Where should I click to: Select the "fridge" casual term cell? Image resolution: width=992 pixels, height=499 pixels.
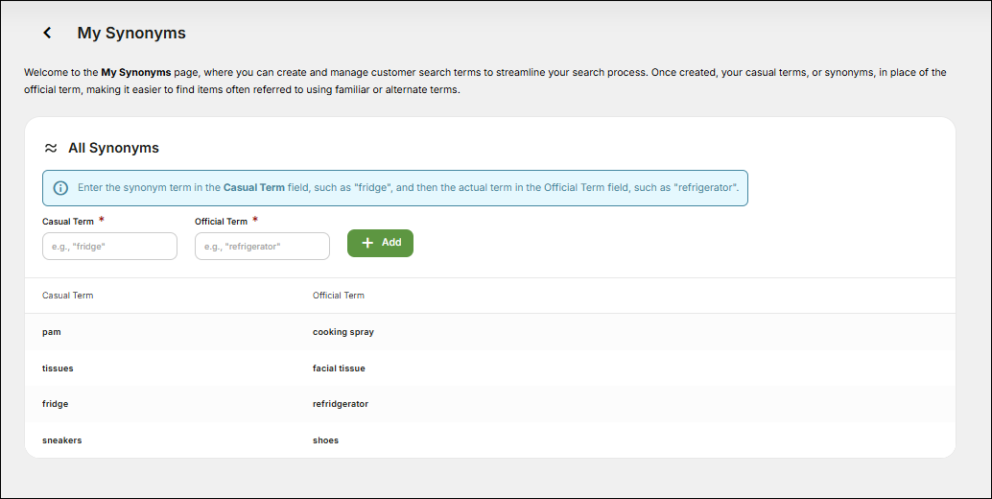tap(56, 404)
